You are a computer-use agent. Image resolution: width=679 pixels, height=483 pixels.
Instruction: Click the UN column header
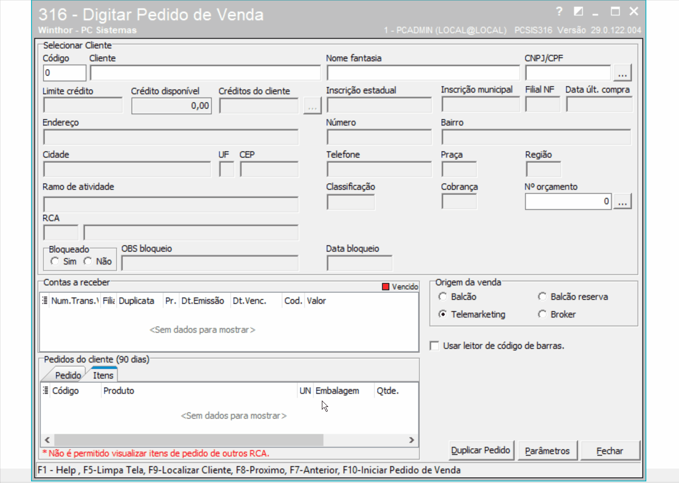click(x=305, y=391)
